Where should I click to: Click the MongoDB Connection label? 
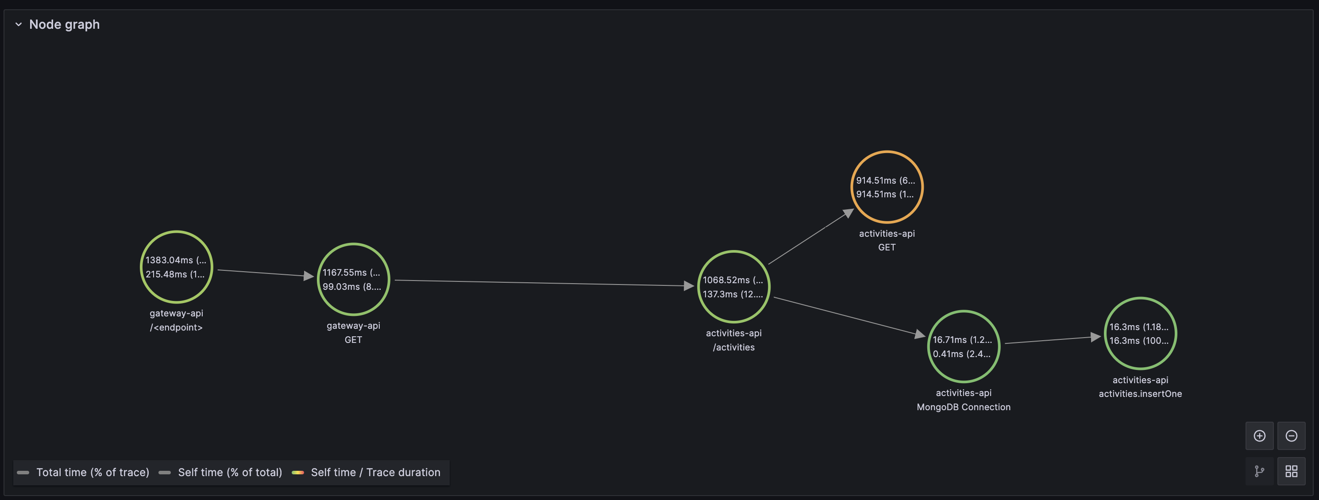(x=964, y=408)
